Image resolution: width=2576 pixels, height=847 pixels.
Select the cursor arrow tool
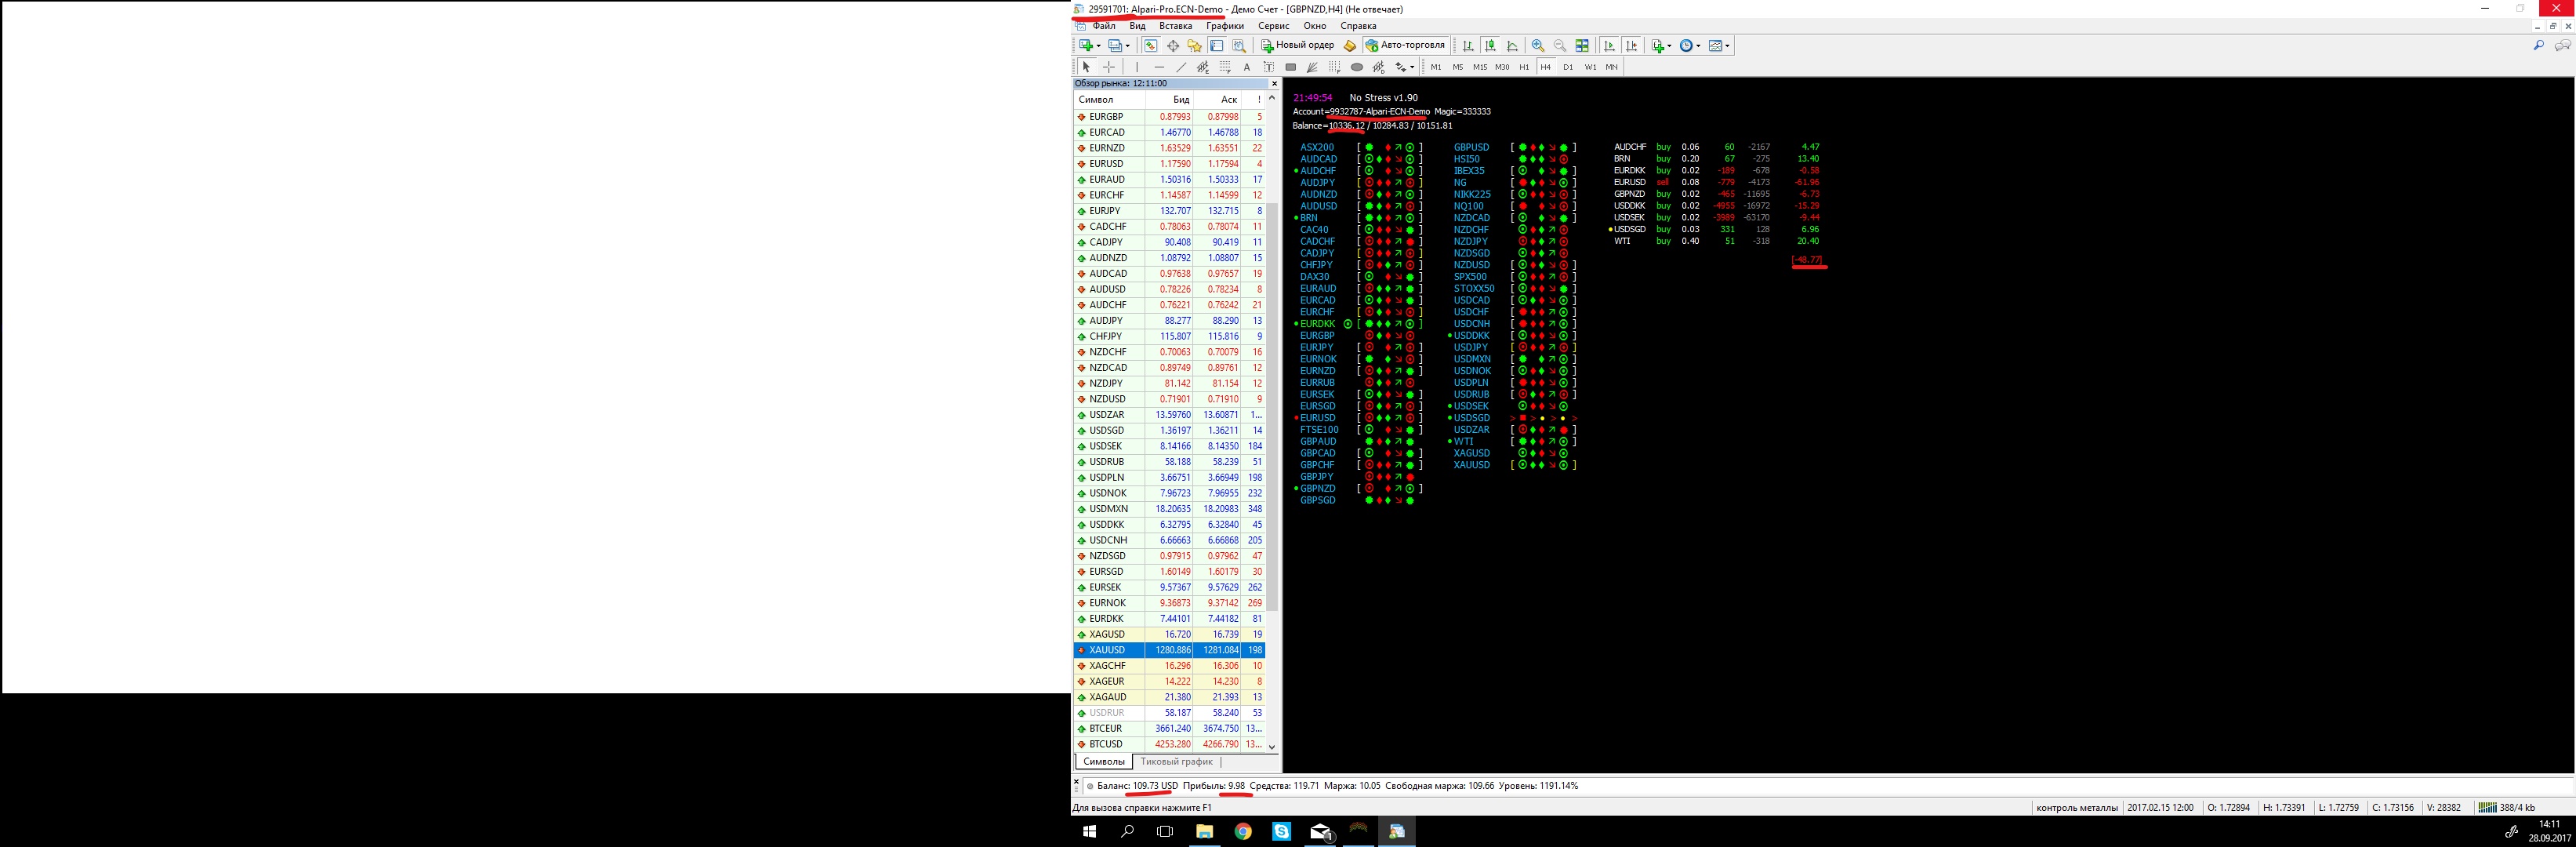point(1087,67)
